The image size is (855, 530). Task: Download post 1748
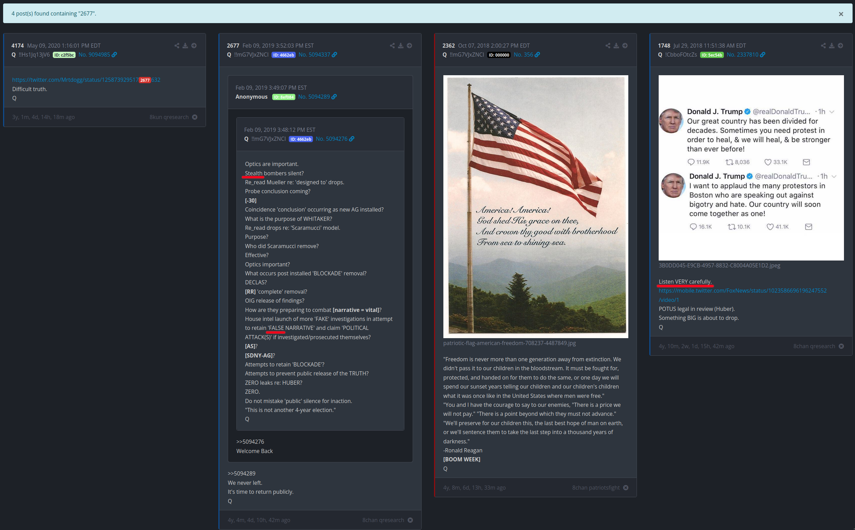click(832, 46)
